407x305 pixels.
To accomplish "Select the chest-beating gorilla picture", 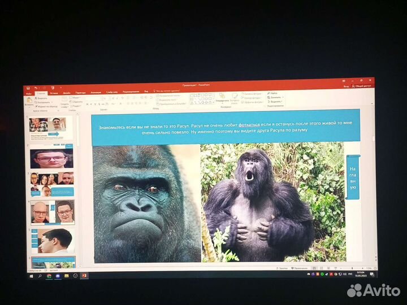I will pos(274,202).
